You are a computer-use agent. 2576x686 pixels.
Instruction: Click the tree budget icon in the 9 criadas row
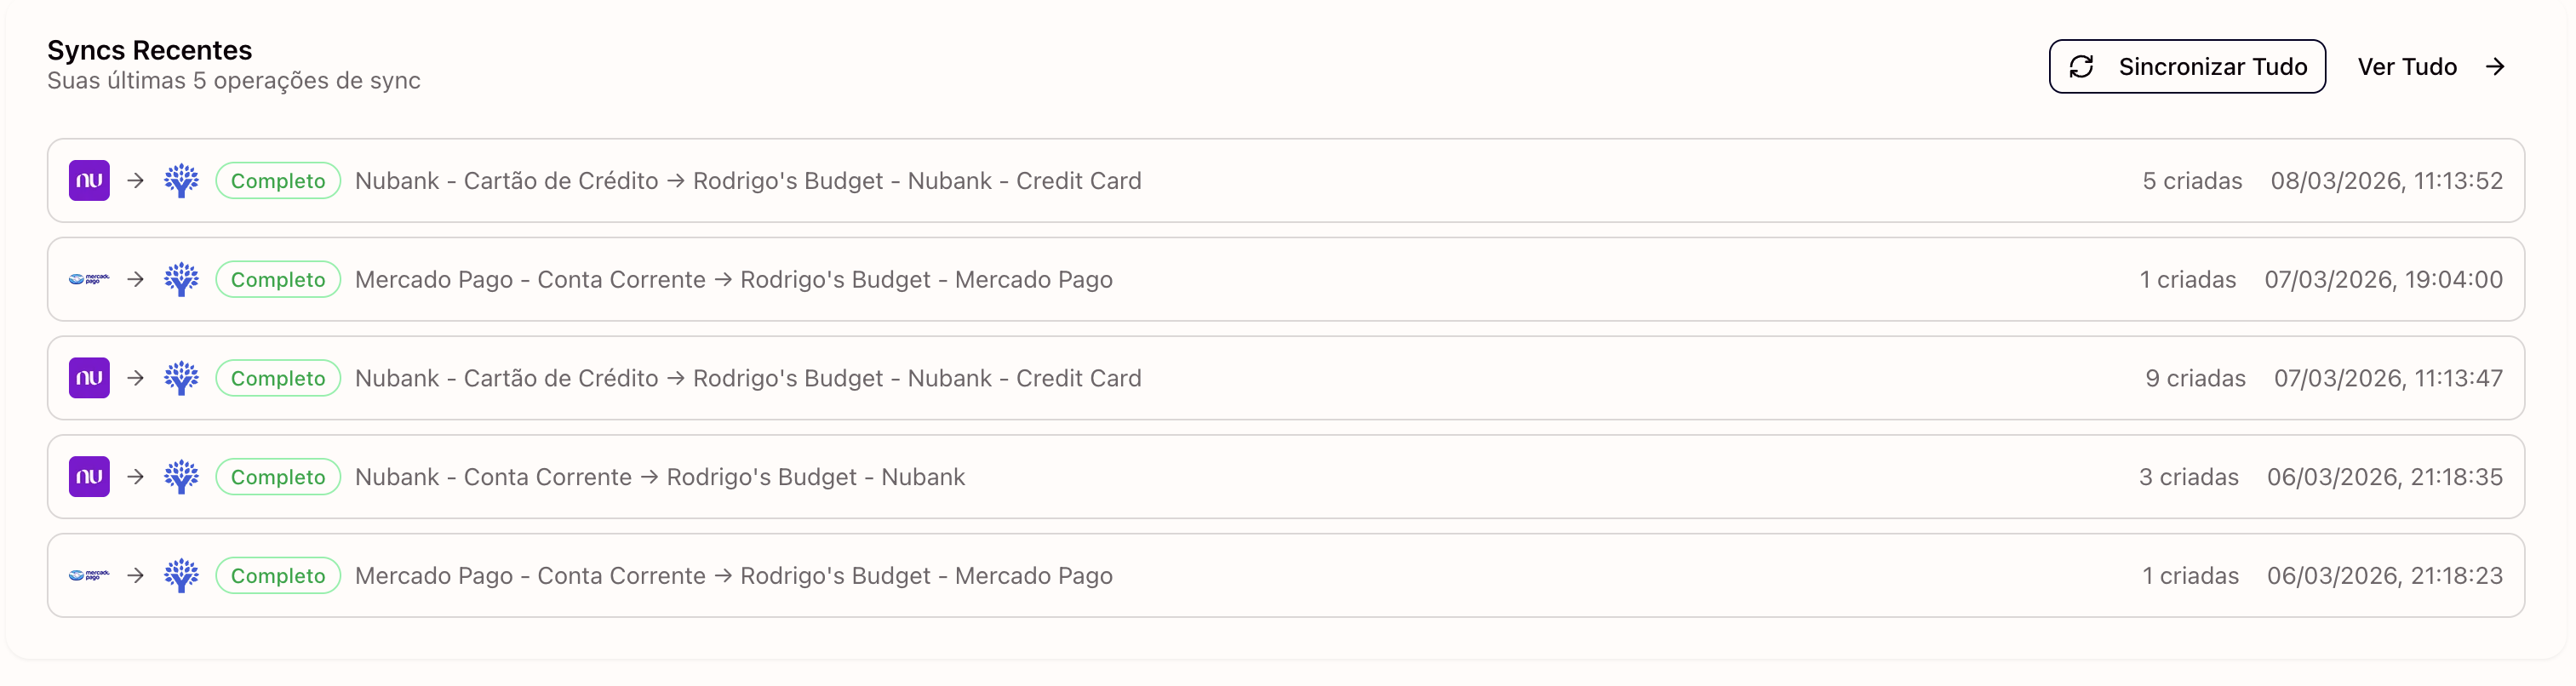tap(181, 378)
